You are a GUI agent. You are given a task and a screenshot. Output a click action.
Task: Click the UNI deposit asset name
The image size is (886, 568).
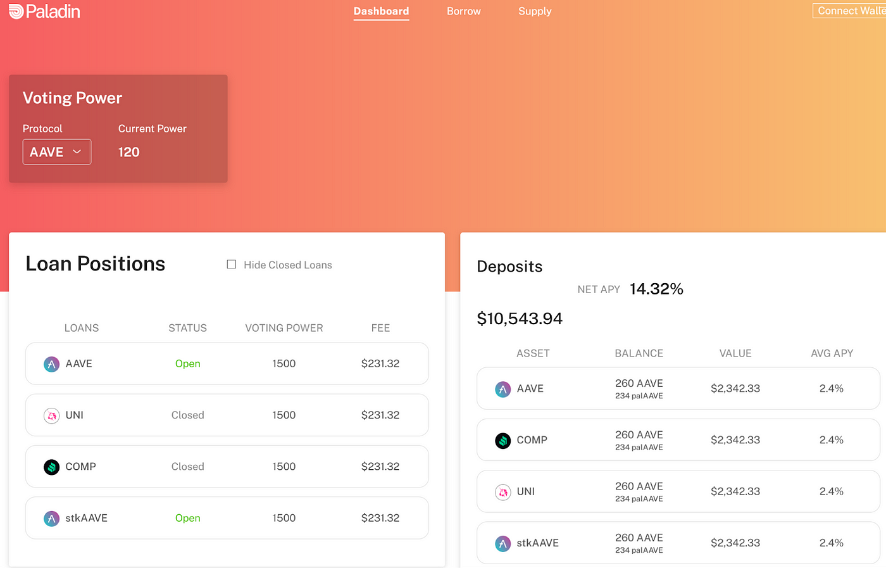point(526,491)
